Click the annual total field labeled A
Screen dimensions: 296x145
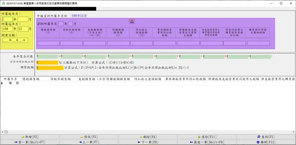click(x=47, y=57)
